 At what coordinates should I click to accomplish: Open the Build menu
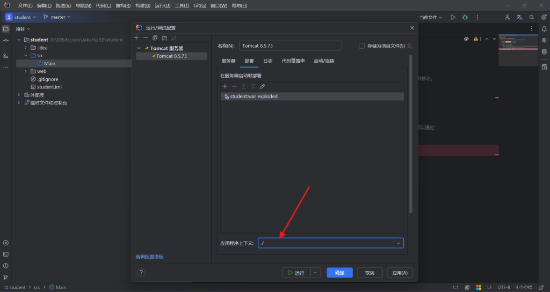[x=143, y=5]
